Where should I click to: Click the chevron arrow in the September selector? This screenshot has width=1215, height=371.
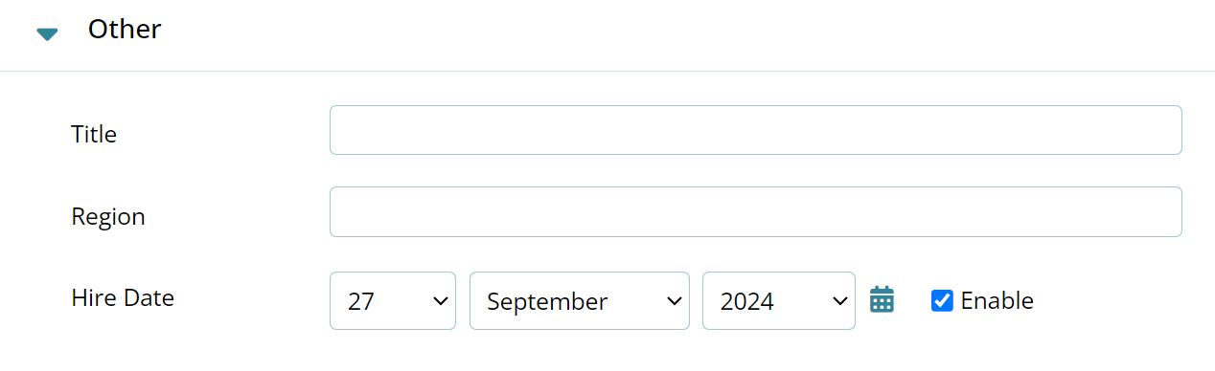[x=673, y=301]
